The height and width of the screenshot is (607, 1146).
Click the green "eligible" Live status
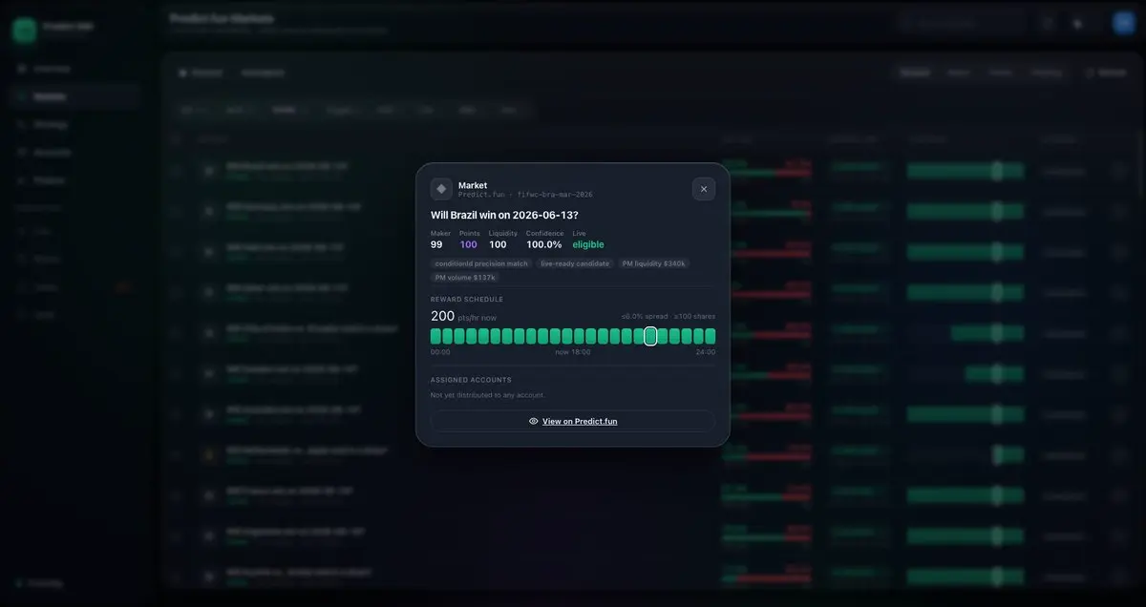click(588, 244)
